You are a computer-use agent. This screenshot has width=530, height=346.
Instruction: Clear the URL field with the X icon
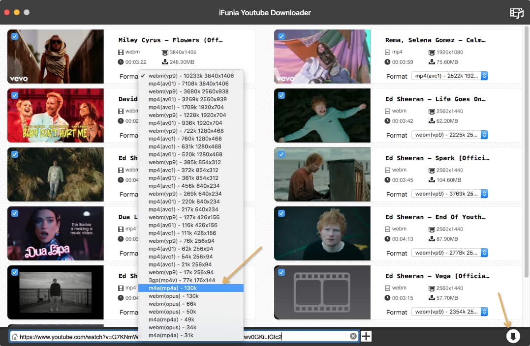point(353,336)
